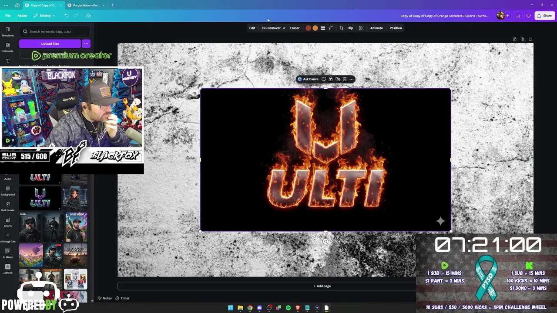Select the Eraser tool
557x313 pixels.
click(x=295, y=28)
